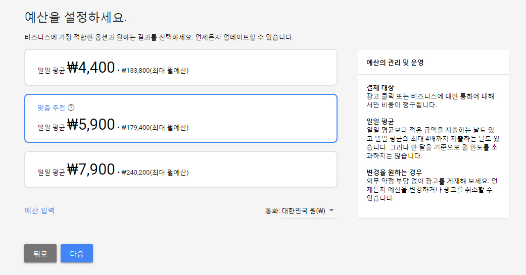Click the 예산을 설정하세요 page title

click(x=75, y=17)
